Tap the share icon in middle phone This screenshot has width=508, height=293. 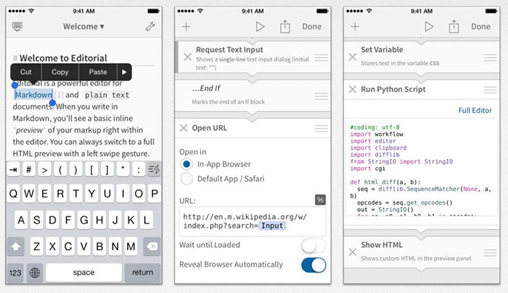[284, 27]
